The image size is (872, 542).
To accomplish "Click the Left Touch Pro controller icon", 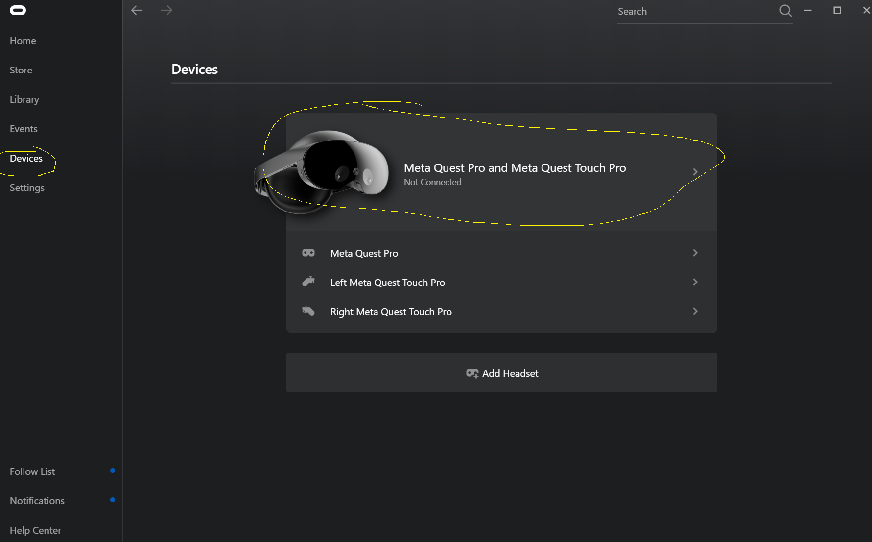I will pos(308,282).
